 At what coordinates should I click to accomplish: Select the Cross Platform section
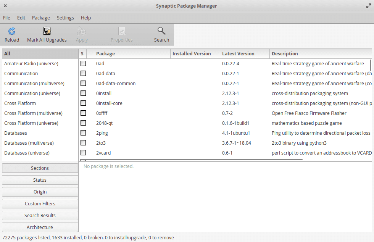40,103
